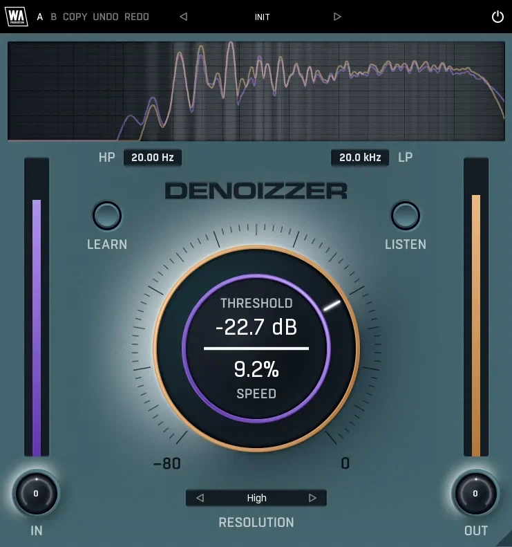Go to the next preset arrow
This screenshot has height=547, width=512.
(x=337, y=17)
